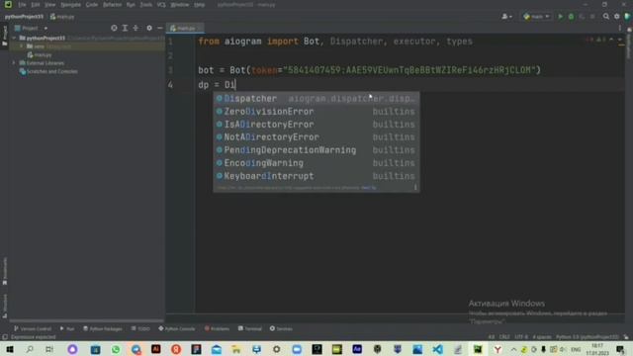Image resolution: width=633 pixels, height=356 pixels.
Task: Open the Refactor menu
Action: (112, 5)
